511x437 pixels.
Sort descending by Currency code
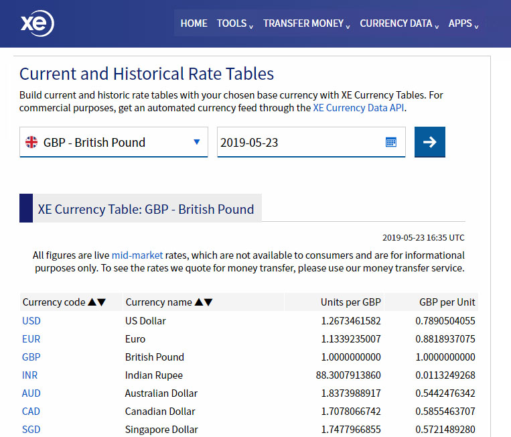[102, 302]
